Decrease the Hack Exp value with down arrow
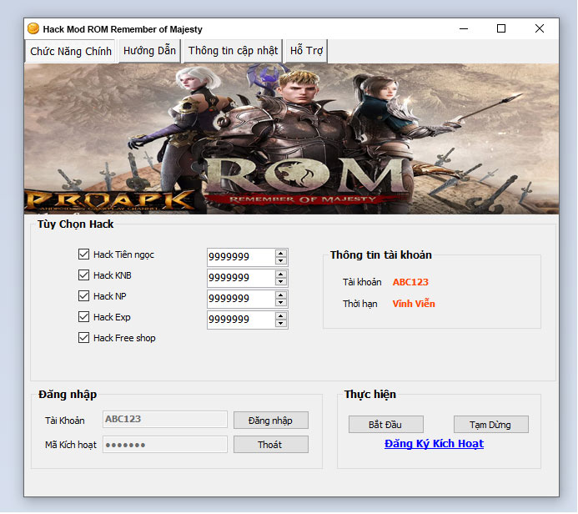This screenshot has height=514, width=578. click(x=281, y=324)
